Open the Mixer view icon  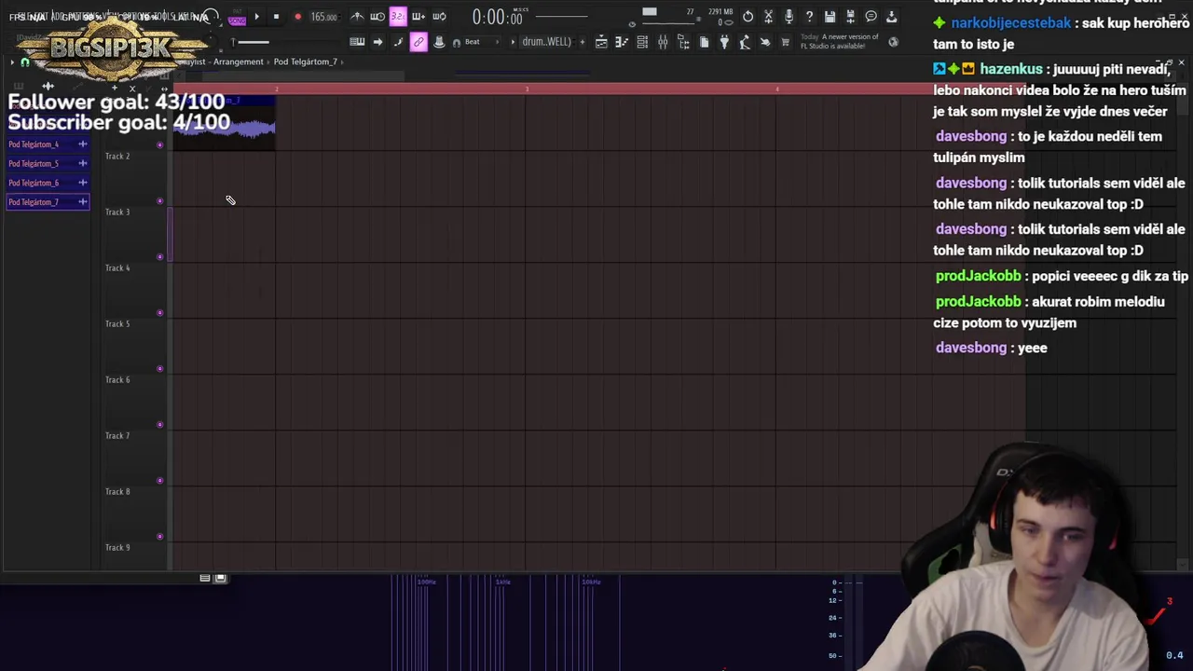coord(663,42)
